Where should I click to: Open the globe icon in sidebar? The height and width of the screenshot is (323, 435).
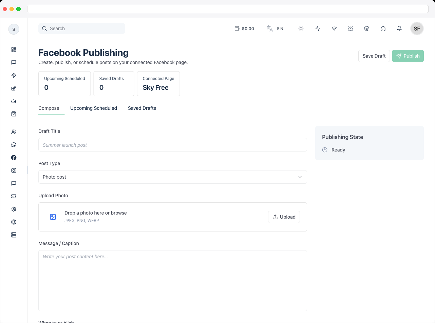click(14, 222)
